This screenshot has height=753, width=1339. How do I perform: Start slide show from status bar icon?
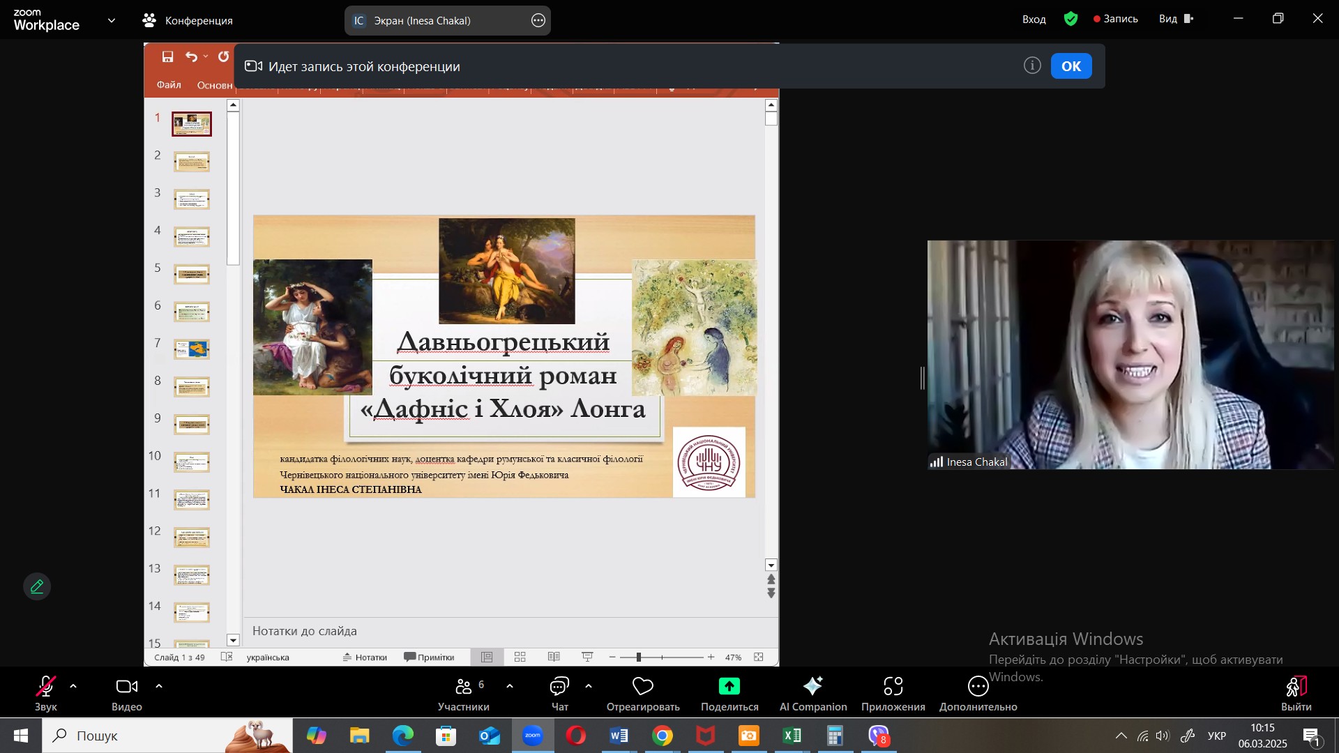[588, 657]
